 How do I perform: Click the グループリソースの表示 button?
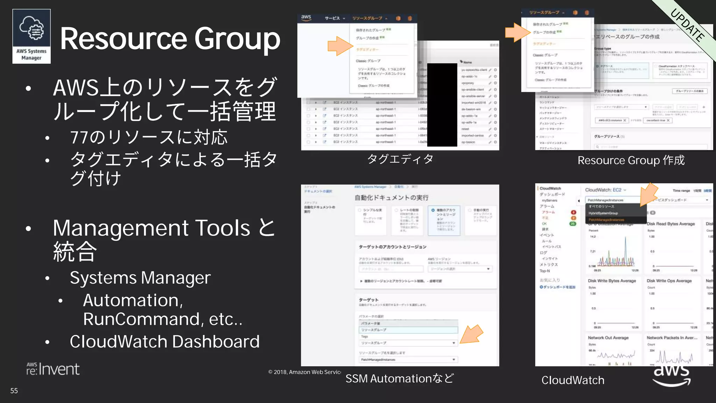pyautogui.click(x=690, y=91)
